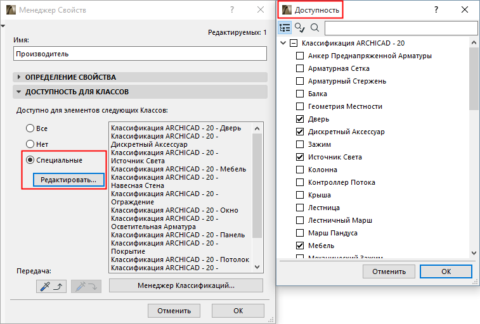Enable the Крыша checkbox

point(300,195)
